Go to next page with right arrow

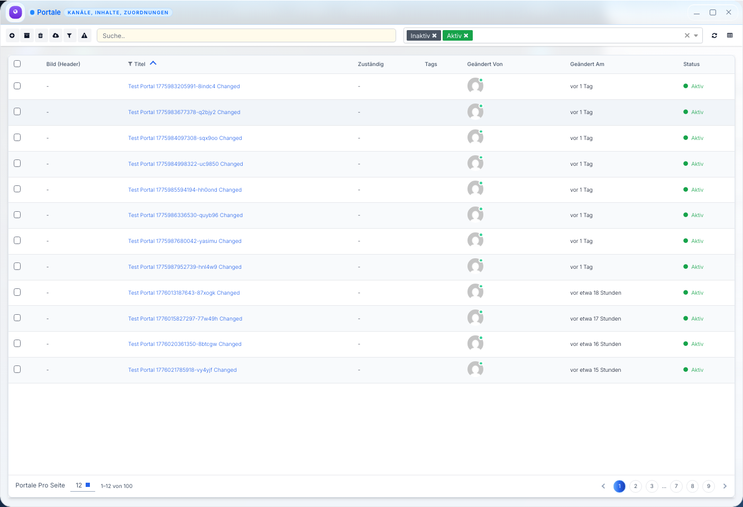(725, 486)
